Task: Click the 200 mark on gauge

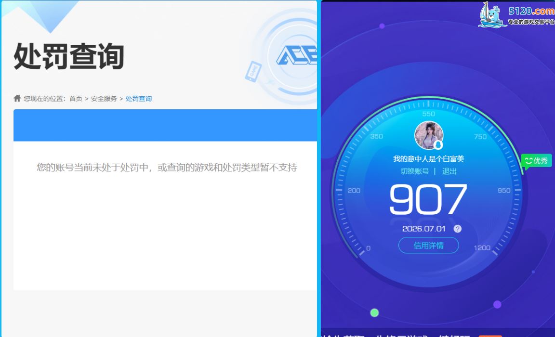Action: 354,191
